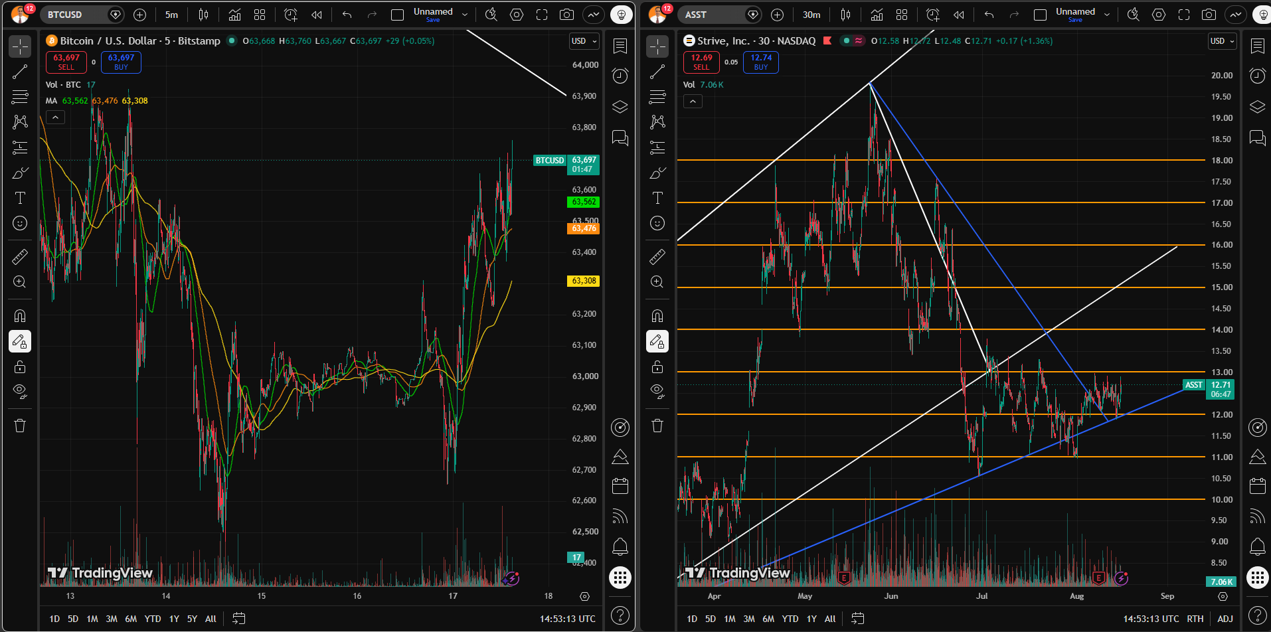Toggle ADJ adjustment in the ASST chart

[1225, 619]
